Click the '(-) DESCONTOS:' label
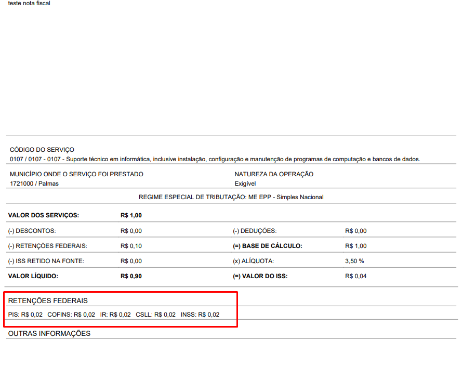Screen dimensions: 476x378 pos(32,231)
